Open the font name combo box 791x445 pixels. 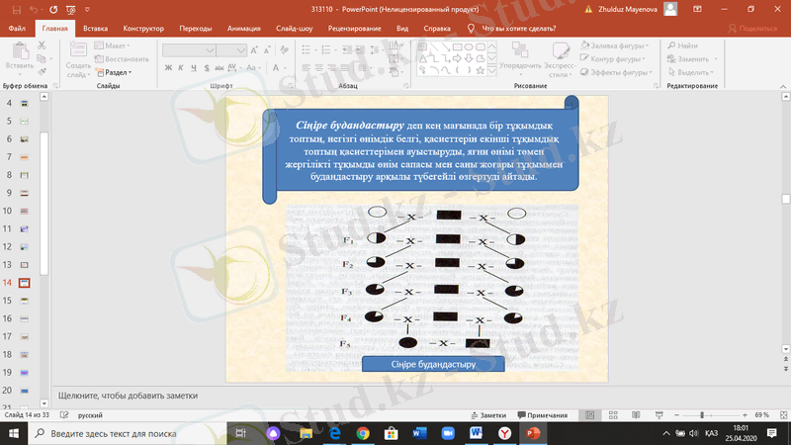tap(190, 48)
